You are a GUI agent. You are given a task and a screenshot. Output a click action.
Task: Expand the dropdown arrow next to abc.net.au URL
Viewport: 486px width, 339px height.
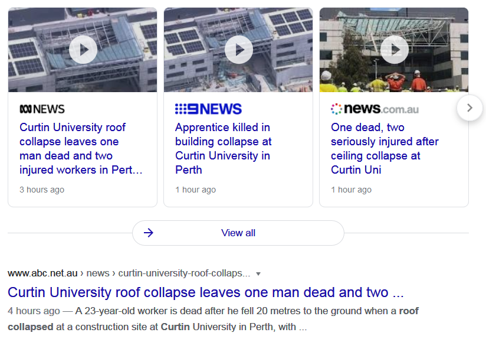point(258,273)
